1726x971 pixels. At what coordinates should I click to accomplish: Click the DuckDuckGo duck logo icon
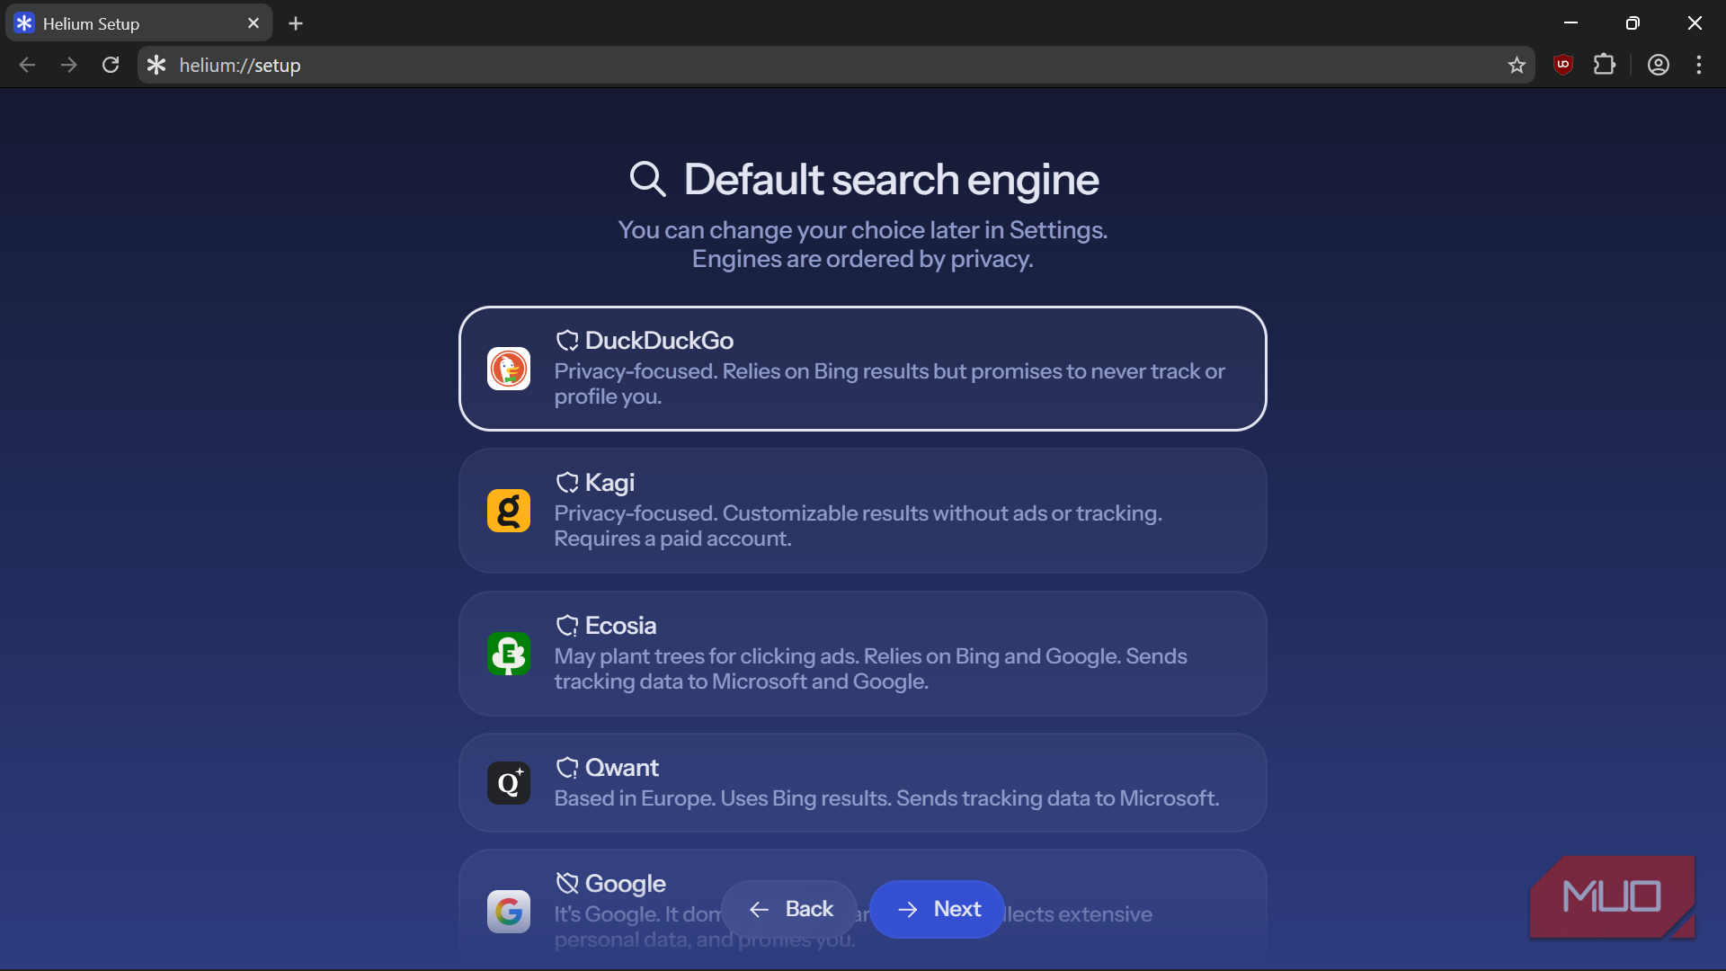509,369
